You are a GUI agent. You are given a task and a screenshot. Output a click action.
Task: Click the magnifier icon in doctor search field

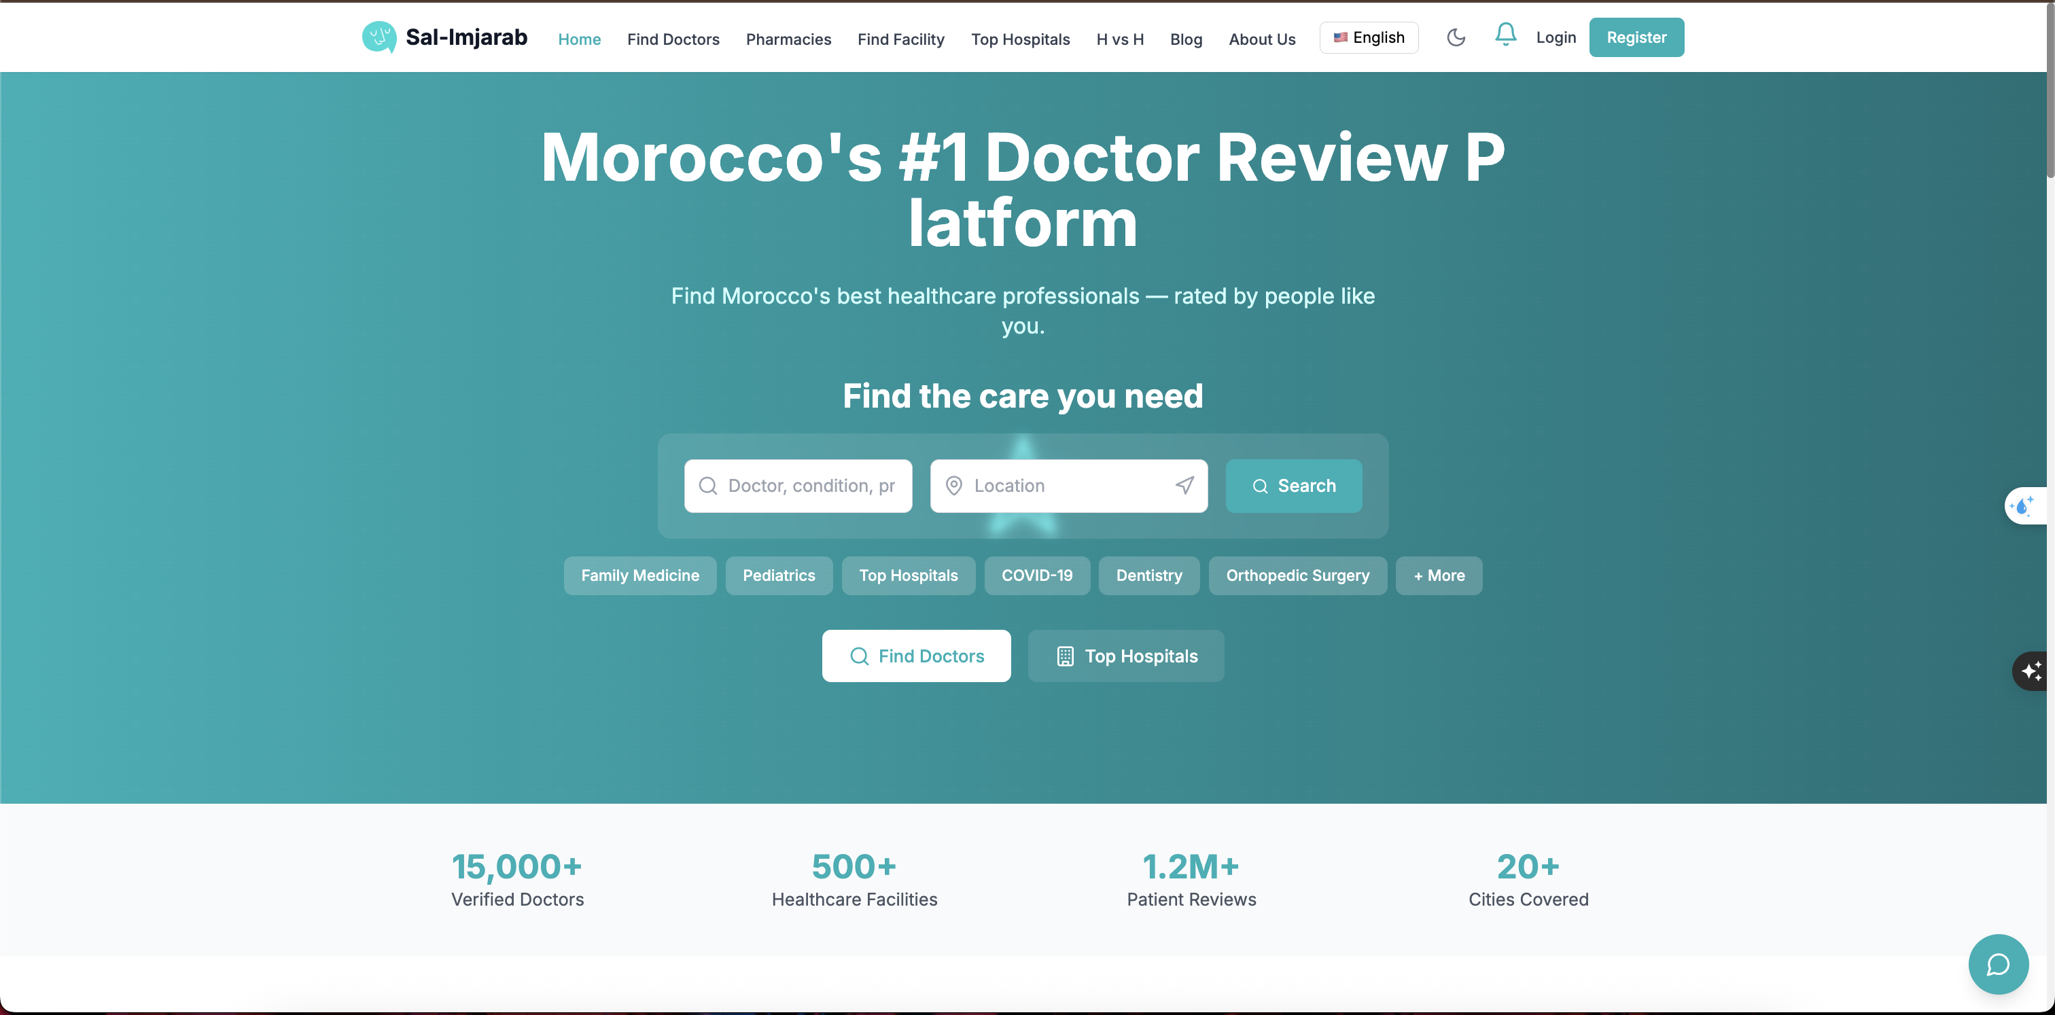point(707,486)
